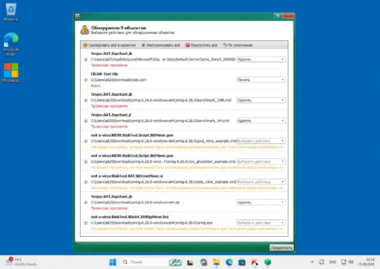The image size is (380, 269).
Task: Expand details for the test.com EICAR row
Action: coord(86,80)
